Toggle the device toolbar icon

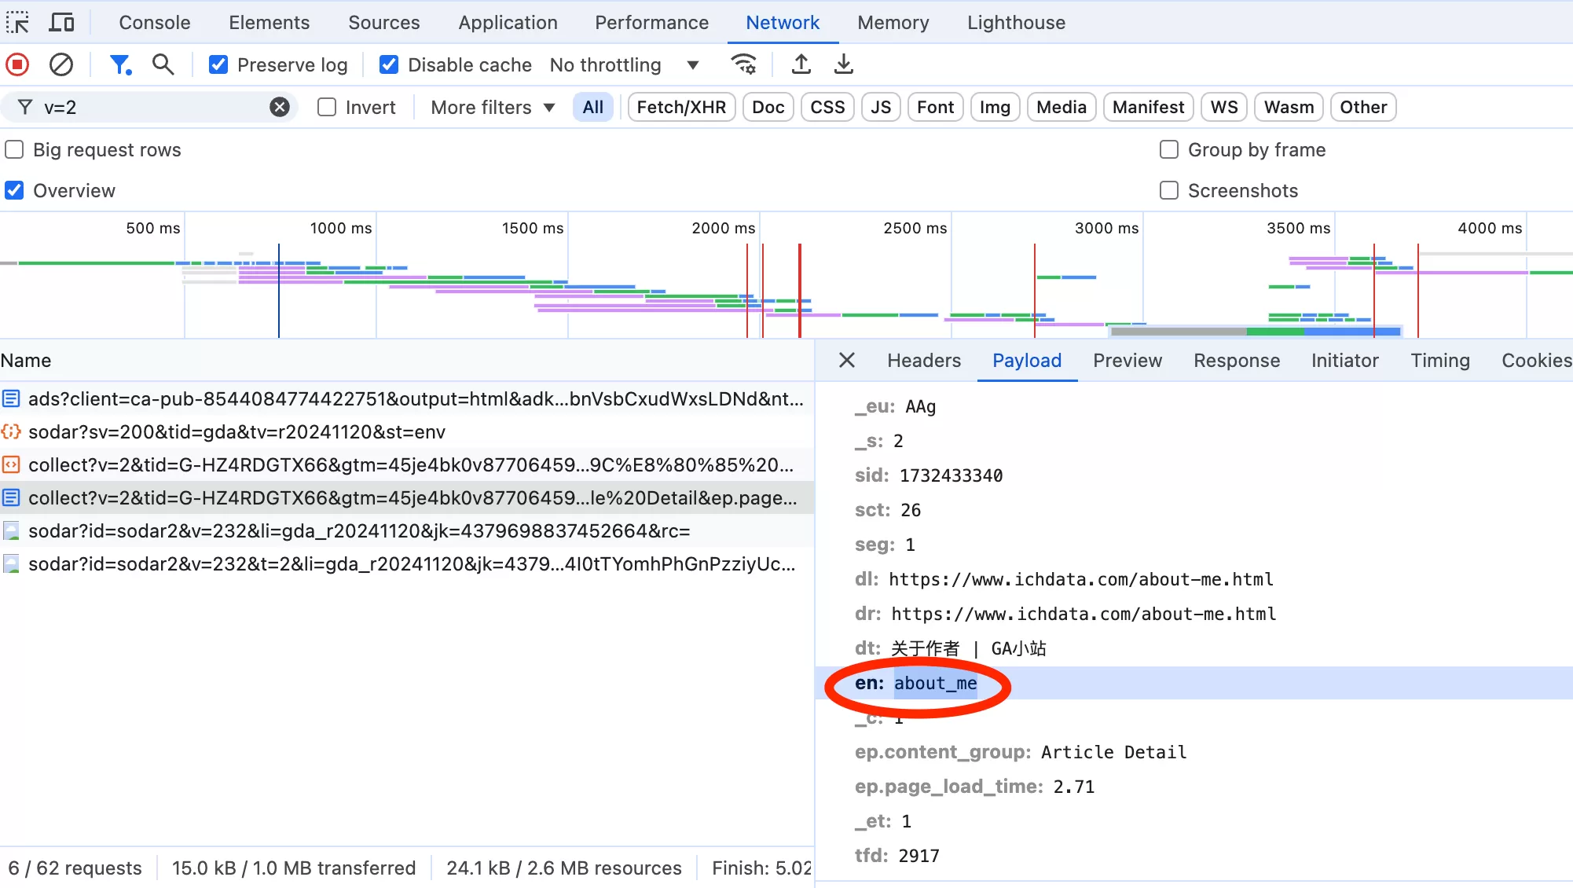(x=61, y=23)
